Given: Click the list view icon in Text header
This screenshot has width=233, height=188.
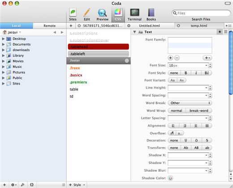Looking at the screenshot, I should click(x=226, y=32).
